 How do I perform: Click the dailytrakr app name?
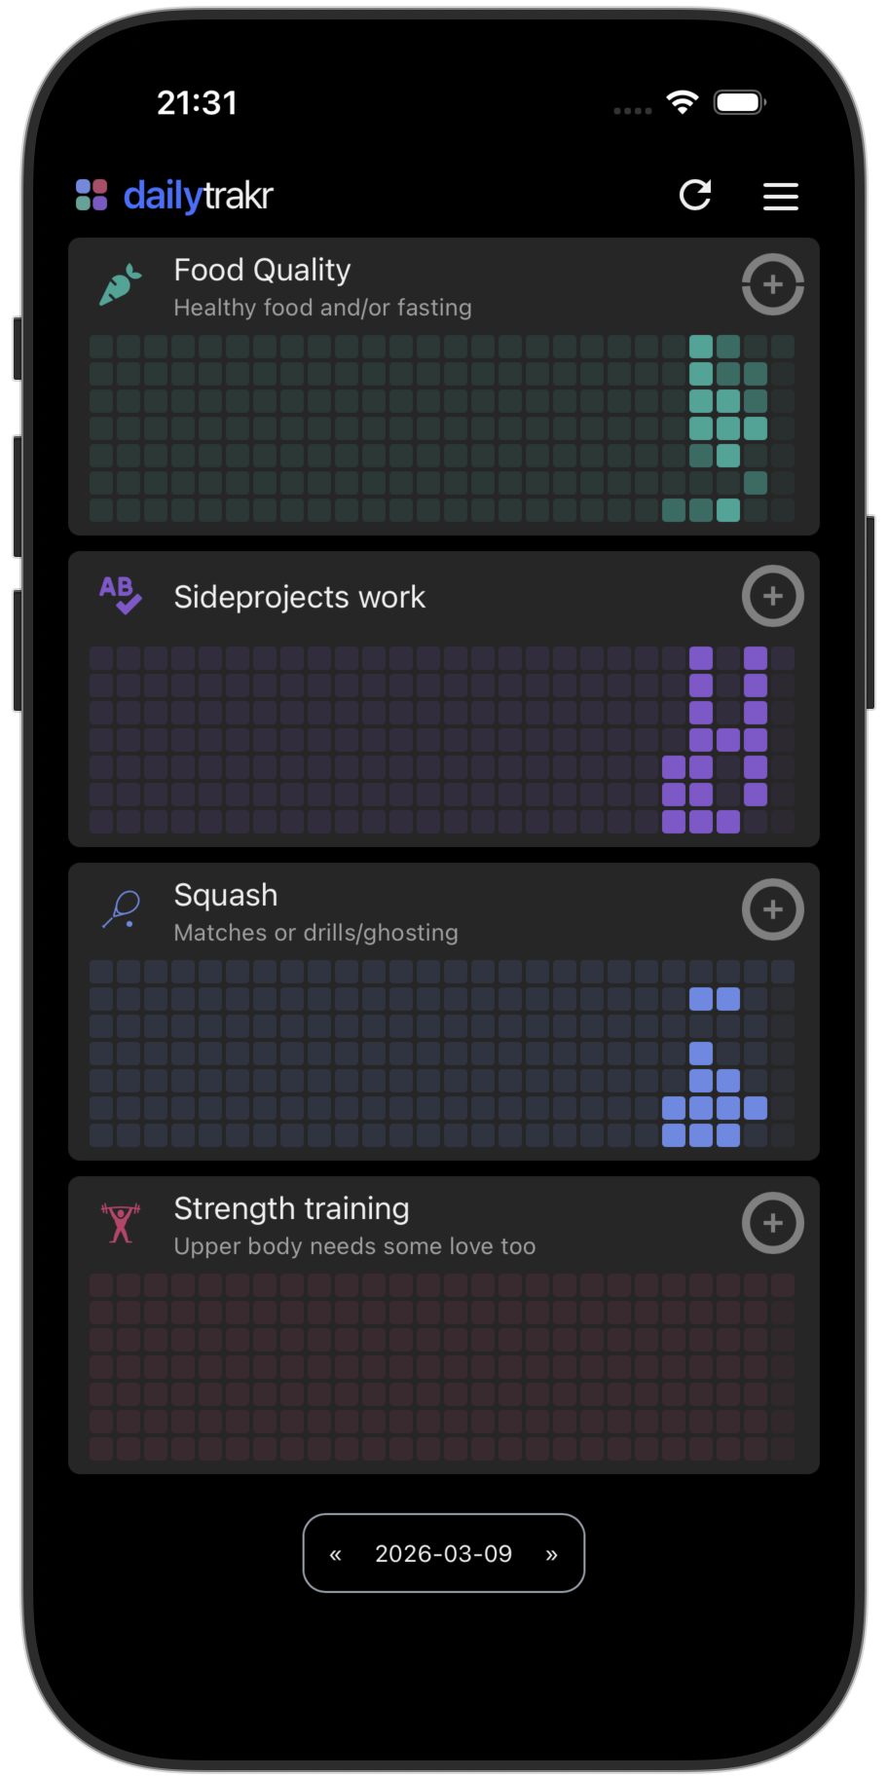[198, 196]
